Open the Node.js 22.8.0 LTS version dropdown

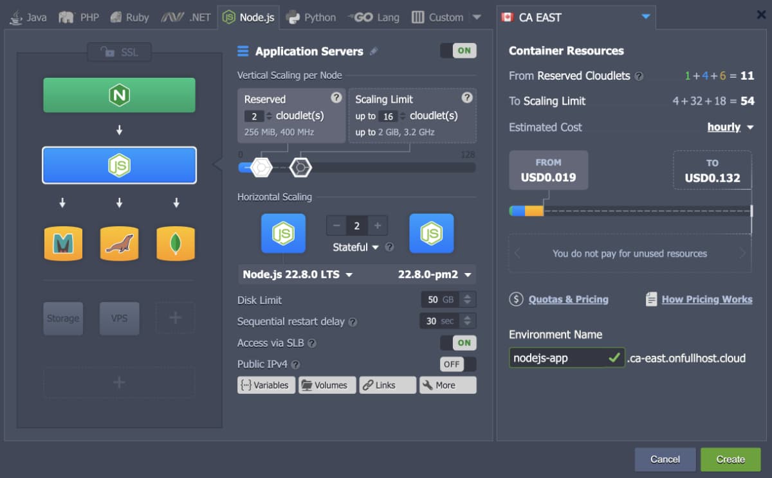point(297,274)
